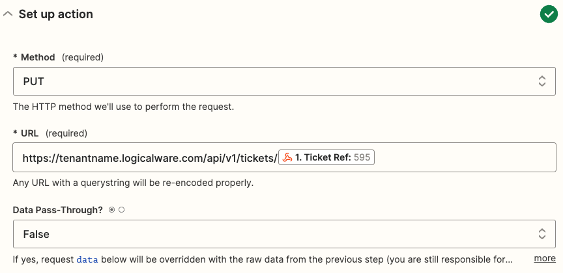Collapse the Set up action section chevron
563x273 pixels.
point(8,14)
